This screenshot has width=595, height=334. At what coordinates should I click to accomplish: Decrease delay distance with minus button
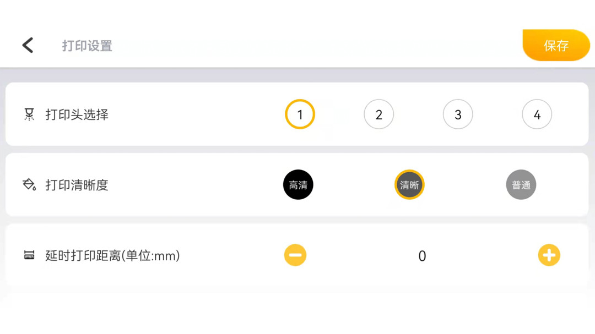pyautogui.click(x=295, y=255)
